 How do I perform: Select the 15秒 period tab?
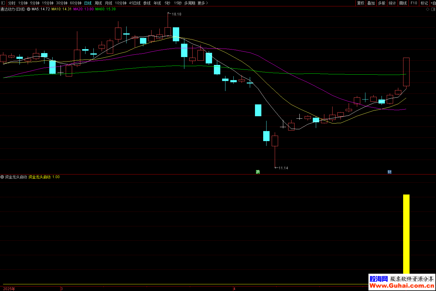coord(178,3)
